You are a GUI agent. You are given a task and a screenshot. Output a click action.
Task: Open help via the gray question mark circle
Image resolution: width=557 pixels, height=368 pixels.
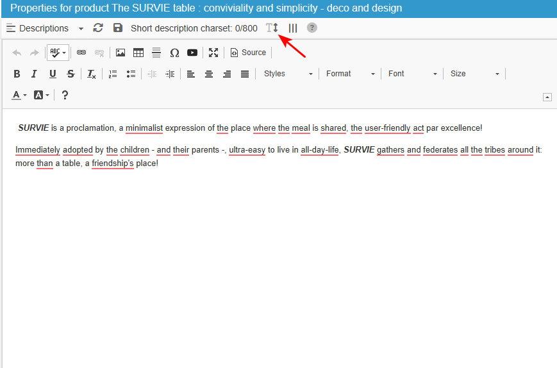tap(312, 28)
